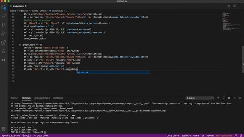Maximize the panel with chevron up
Screen dimensions: 244x137
[x=234, y=98]
